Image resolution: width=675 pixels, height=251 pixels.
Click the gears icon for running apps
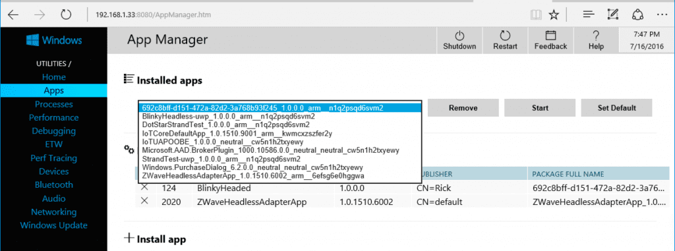pos(129,150)
